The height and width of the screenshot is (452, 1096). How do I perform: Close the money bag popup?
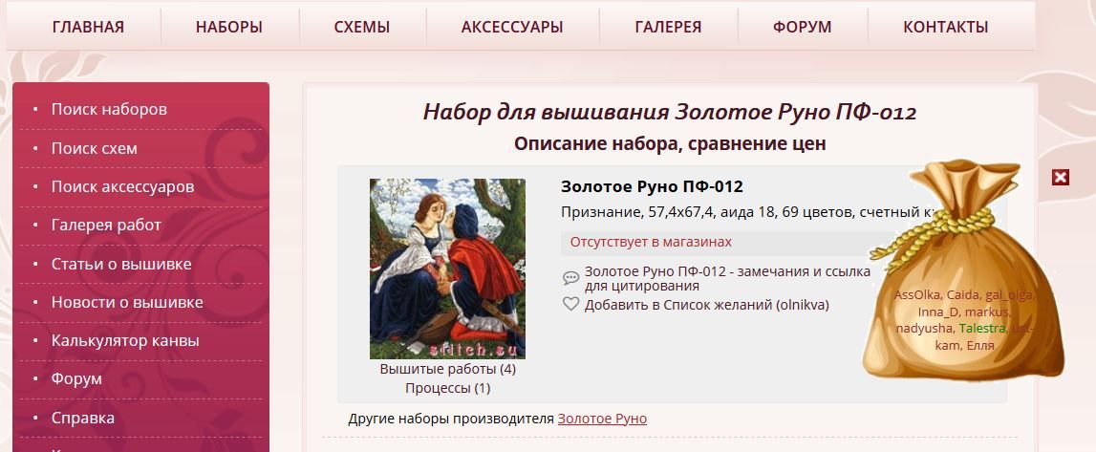[x=1061, y=178]
